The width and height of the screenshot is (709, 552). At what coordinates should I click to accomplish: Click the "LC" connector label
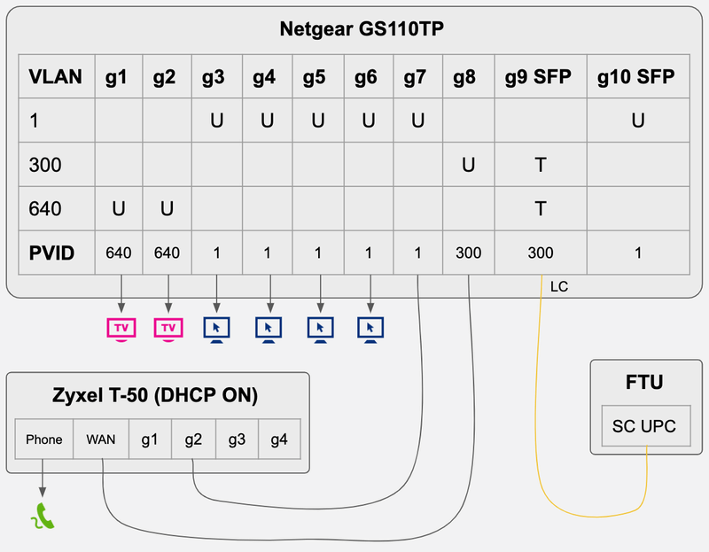tap(559, 286)
